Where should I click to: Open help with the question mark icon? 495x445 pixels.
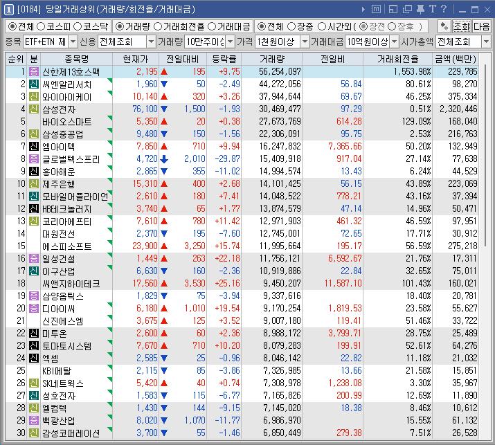(444, 9)
